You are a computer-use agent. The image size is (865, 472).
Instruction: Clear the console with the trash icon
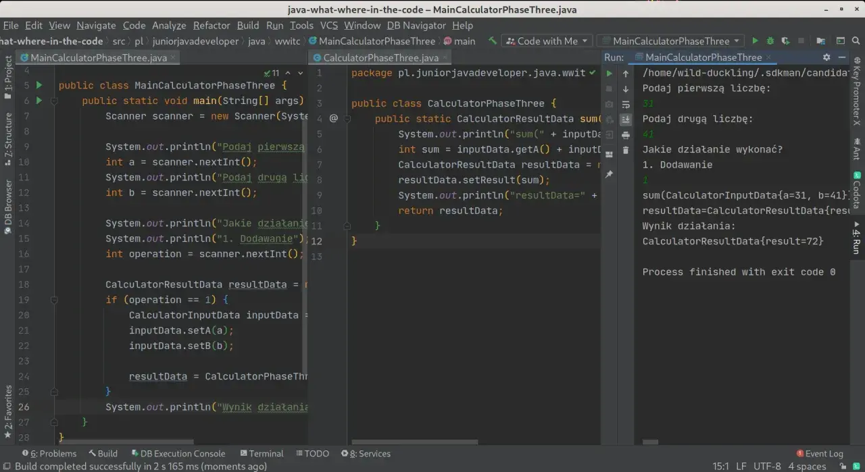click(x=626, y=150)
